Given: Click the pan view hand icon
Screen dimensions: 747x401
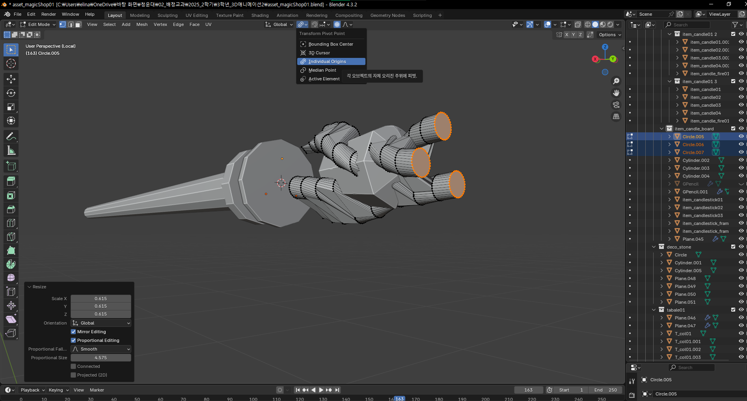Looking at the screenshot, I should point(616,93).
